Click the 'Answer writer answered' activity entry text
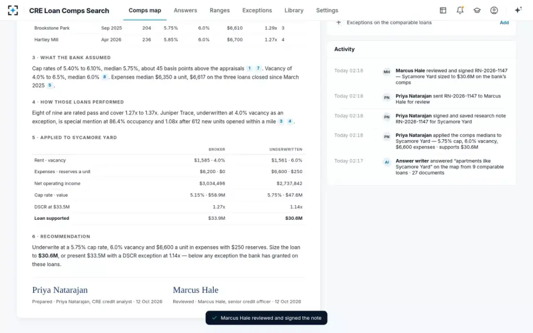 pos(449,167)
